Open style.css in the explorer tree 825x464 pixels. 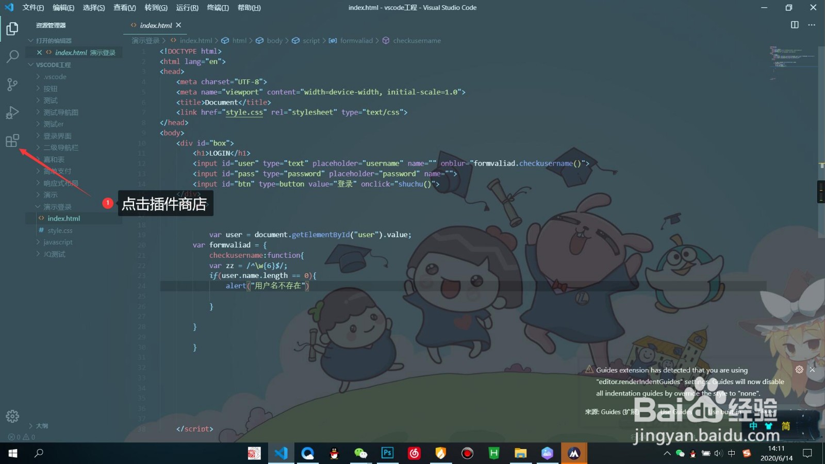74,230
